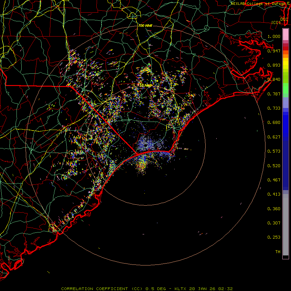The height and width of the screenshot is (291, 291).
Task: Click the 0.787 legend value
Action: (274, 94)
